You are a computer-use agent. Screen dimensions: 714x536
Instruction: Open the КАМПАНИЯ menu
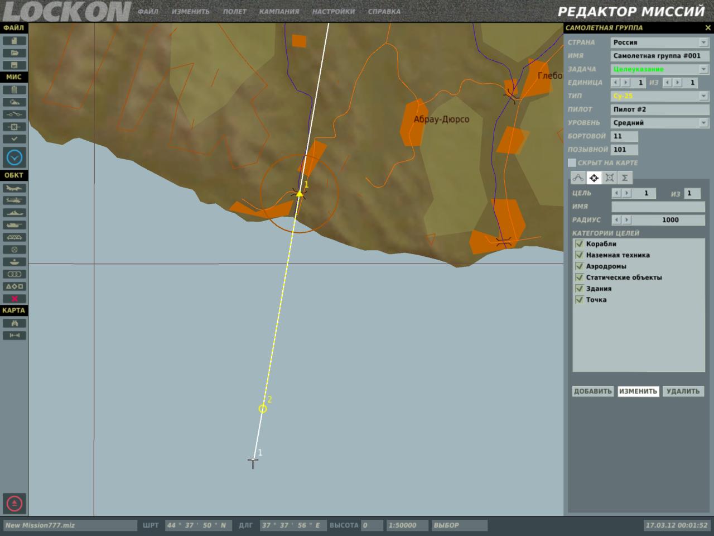[x=279, y=11]
